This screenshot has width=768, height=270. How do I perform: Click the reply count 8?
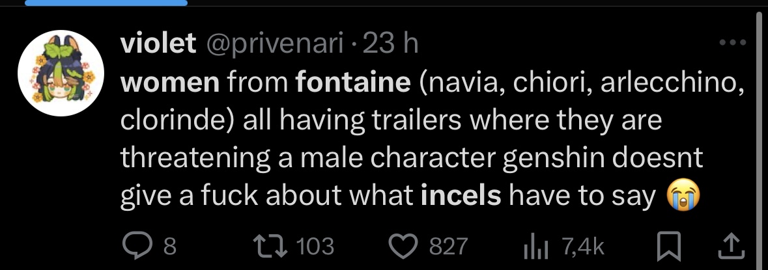click(x=169, y=246)
